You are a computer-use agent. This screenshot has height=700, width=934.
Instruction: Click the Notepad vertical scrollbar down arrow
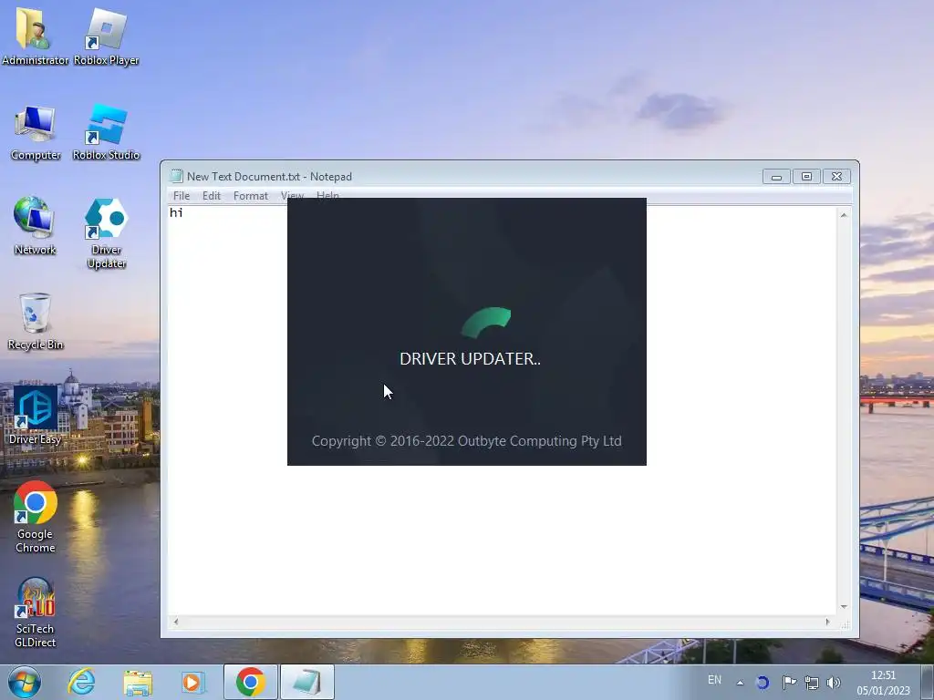click(844, 607)
